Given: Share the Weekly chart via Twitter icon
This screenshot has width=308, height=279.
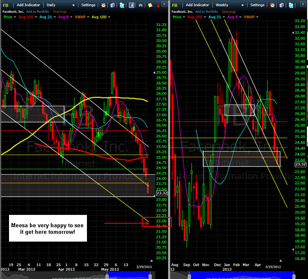Looking at the screenshot, I should 291,5.
